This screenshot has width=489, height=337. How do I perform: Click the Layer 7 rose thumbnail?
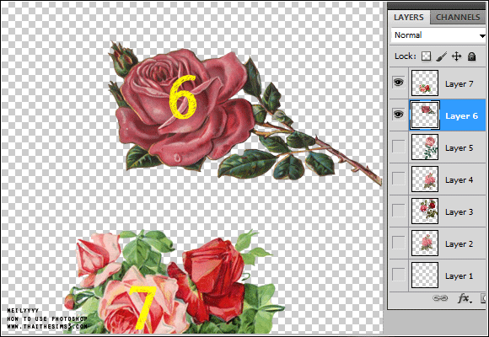pos(425,83)
